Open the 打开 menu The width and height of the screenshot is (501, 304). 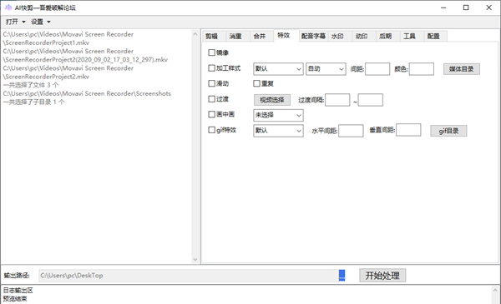point(15,22)
